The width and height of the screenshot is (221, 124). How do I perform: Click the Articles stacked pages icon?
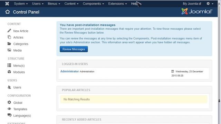coord(9,37)
